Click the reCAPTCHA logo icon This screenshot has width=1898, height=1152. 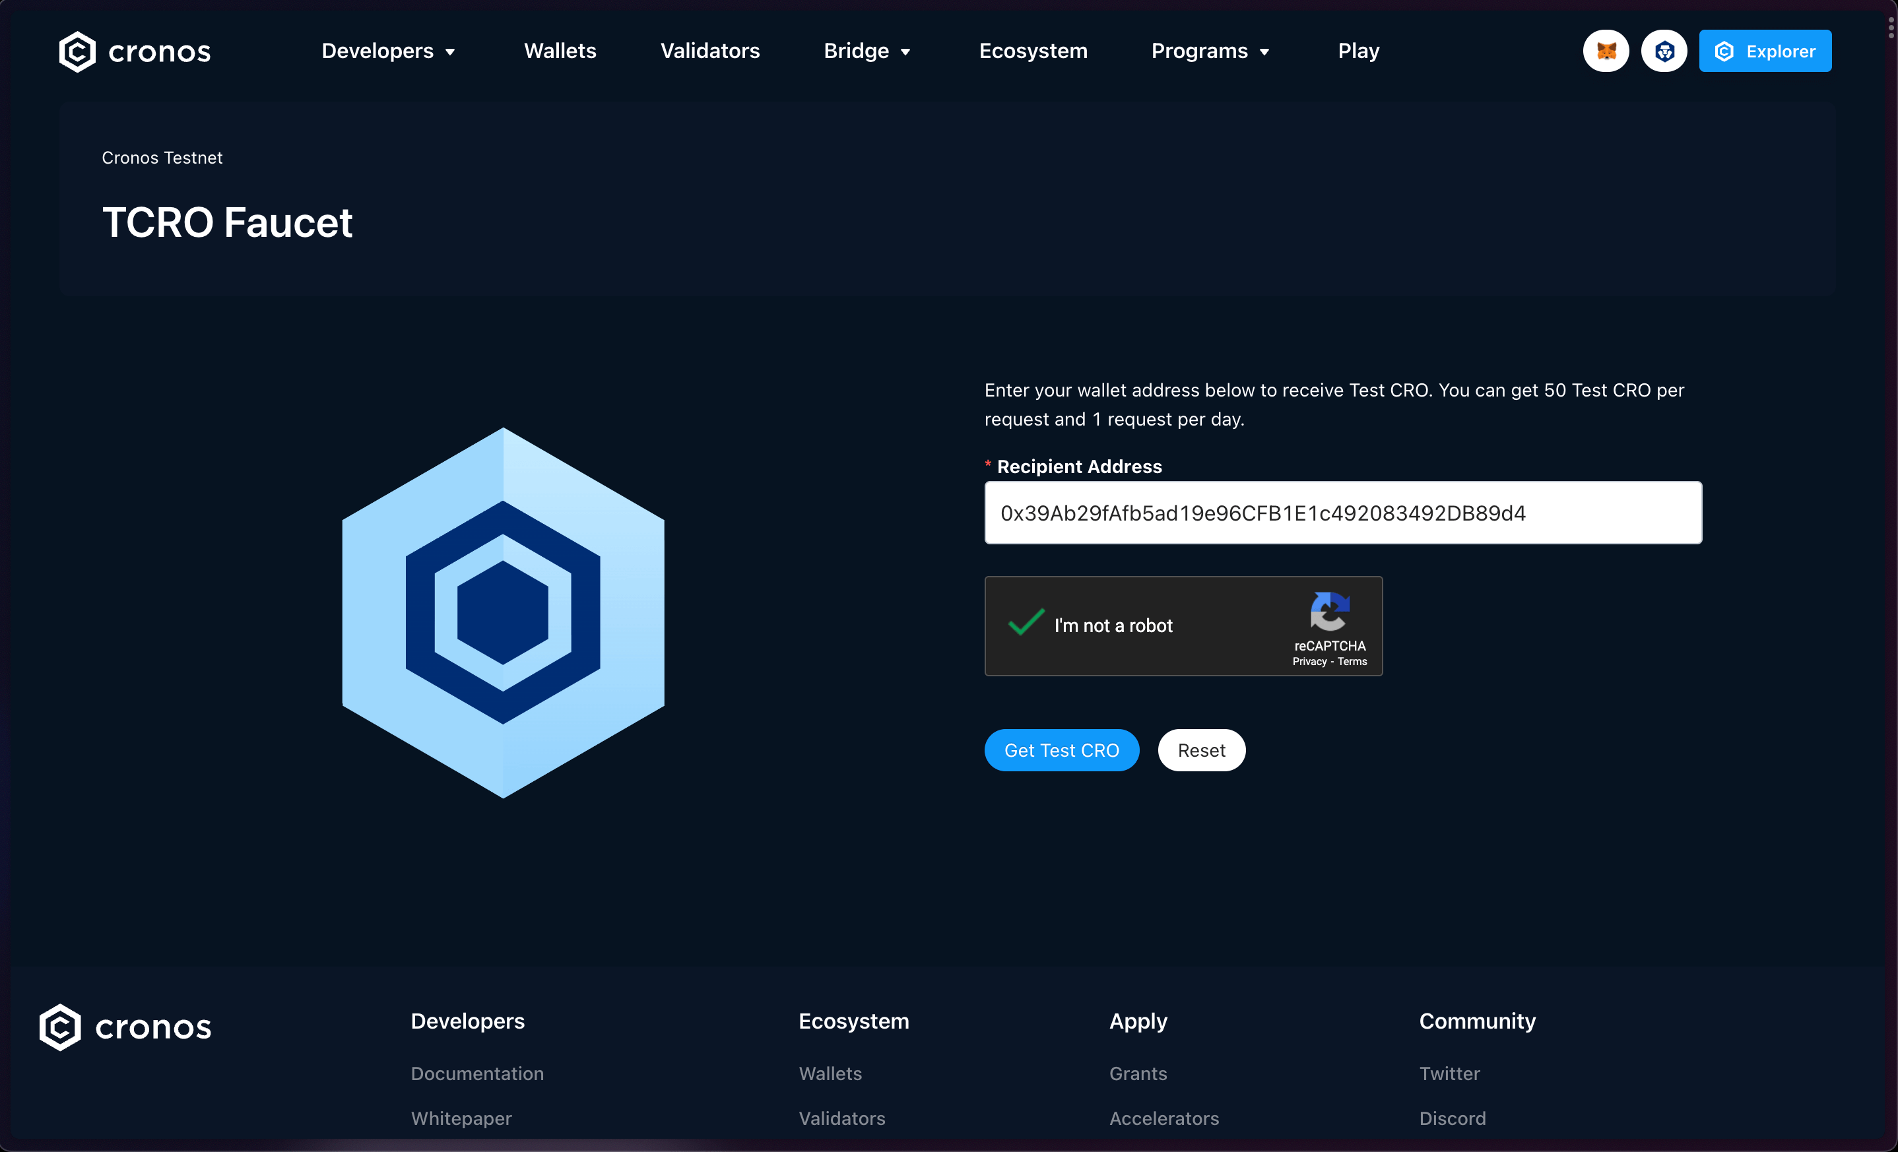click(1330, 612)
